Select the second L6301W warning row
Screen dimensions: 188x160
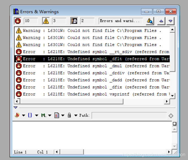(92, 38)
